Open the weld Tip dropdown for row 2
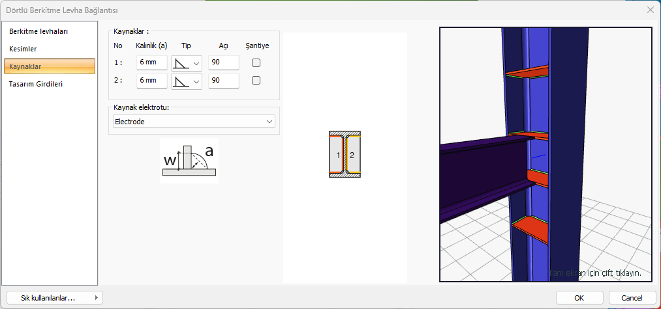 tap(187, 81)
